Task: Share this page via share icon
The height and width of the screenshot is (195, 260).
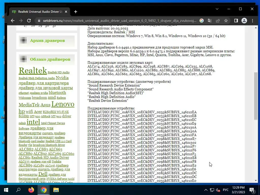Action: (218, 21)
